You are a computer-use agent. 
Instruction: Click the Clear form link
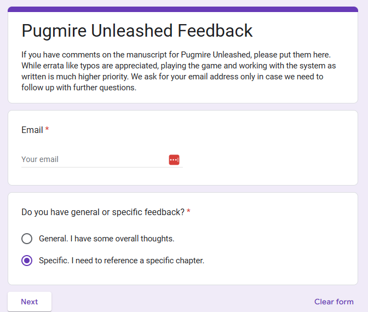click(334, 302)
